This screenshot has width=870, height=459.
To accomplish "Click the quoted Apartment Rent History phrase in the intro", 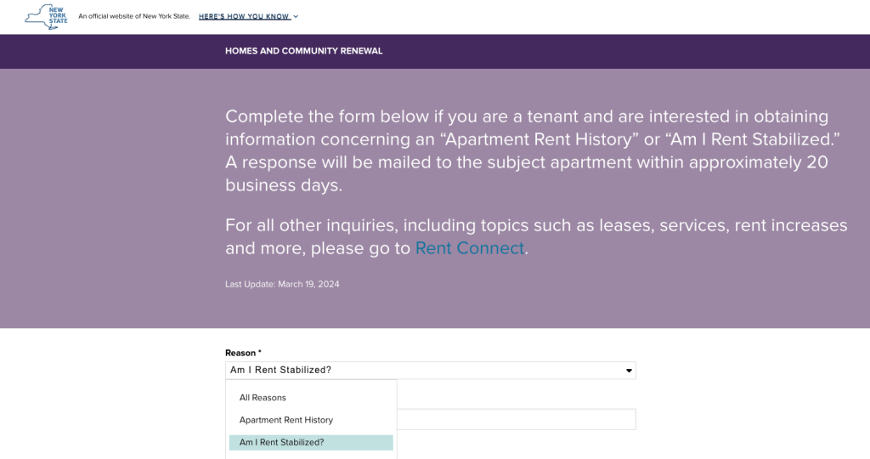I will pyautogui.click(x=539, y=139).
